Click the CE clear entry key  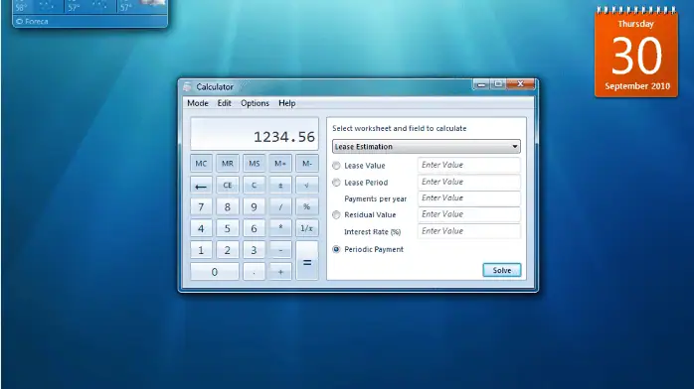pos(228,186)
